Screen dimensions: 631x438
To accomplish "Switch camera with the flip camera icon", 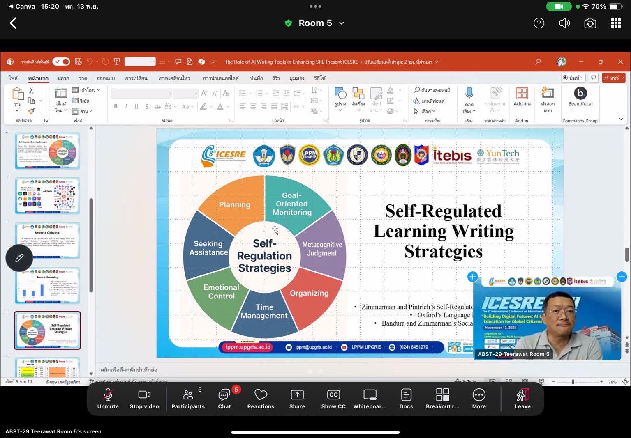I will [590, 23].
